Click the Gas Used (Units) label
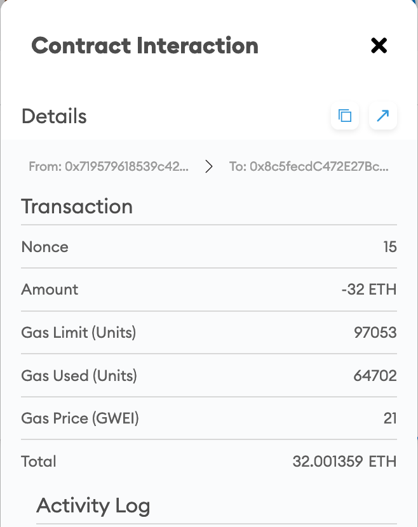The image size is (418, 527). click(79, 375)
